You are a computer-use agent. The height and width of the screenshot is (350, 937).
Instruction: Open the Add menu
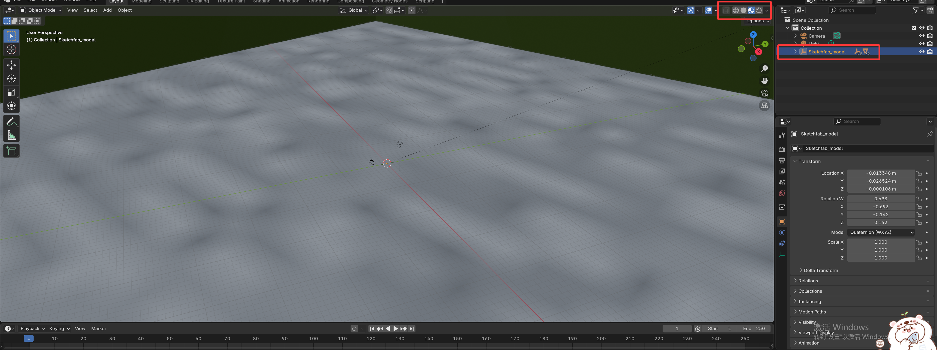click(107, 10)
